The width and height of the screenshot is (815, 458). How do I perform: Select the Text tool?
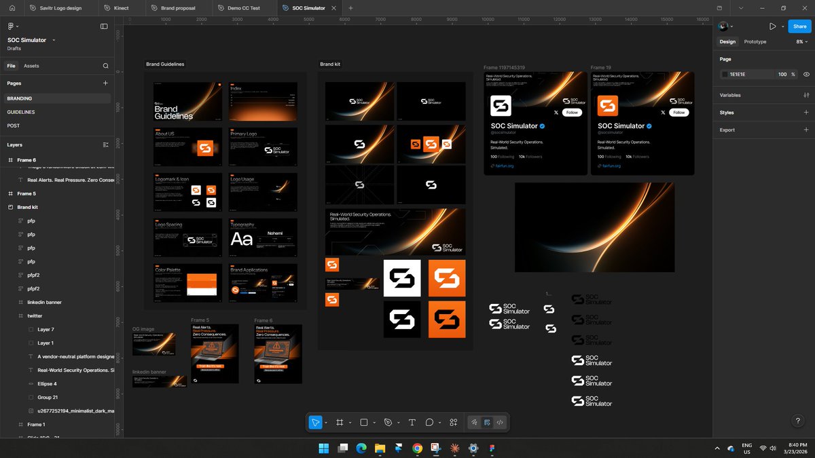(x=412, y=422)
